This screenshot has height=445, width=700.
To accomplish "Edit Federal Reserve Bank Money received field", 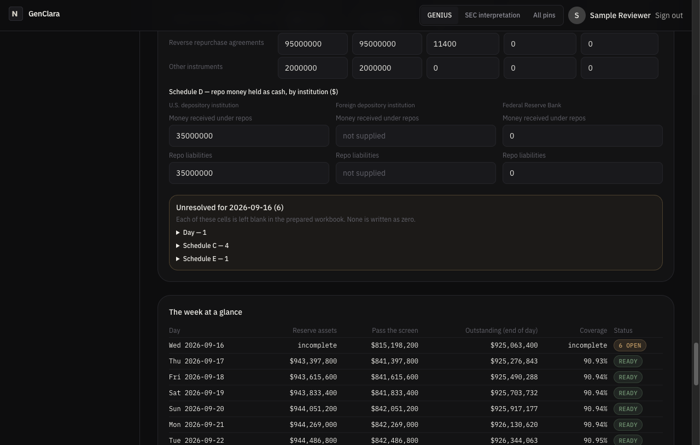I will click(x=582, y=136).
